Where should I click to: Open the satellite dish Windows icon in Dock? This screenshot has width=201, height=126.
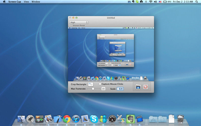pos(121,119)
